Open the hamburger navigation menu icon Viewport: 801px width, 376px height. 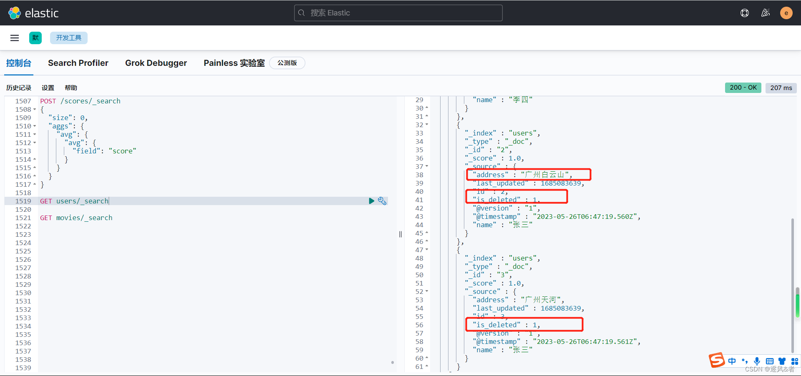(x=14, y=38)
